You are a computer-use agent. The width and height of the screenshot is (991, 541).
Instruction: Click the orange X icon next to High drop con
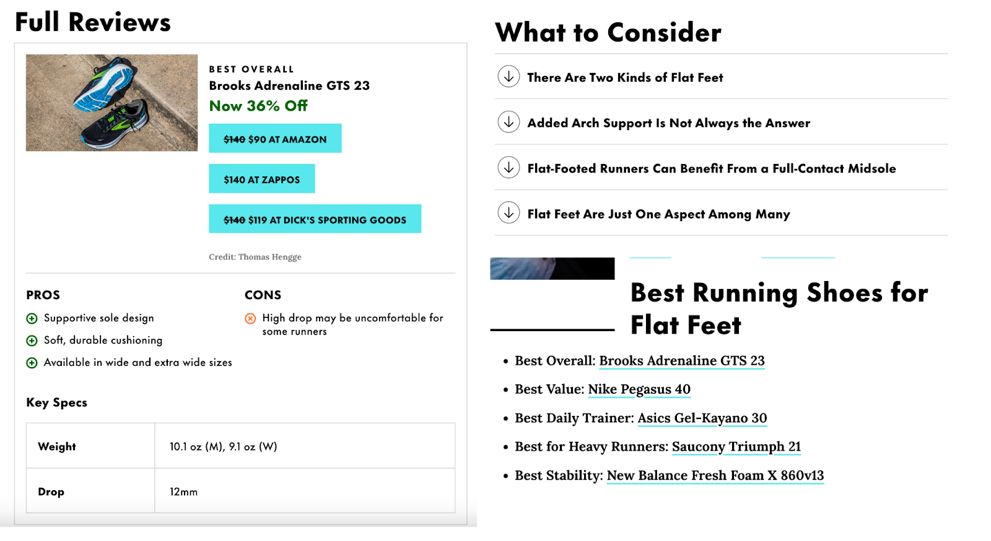(x=250, y=319)
